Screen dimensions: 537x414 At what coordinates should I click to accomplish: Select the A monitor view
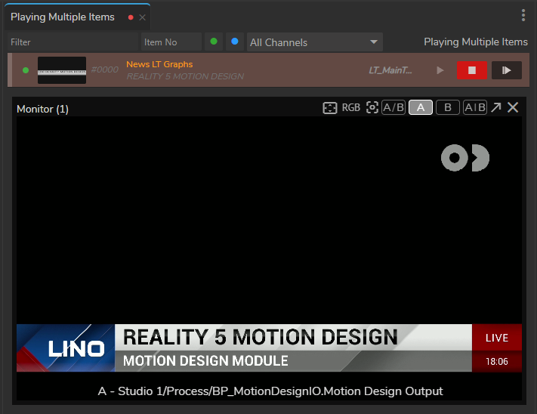[421, 108]
